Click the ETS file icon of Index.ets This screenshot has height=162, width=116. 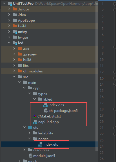40,145
